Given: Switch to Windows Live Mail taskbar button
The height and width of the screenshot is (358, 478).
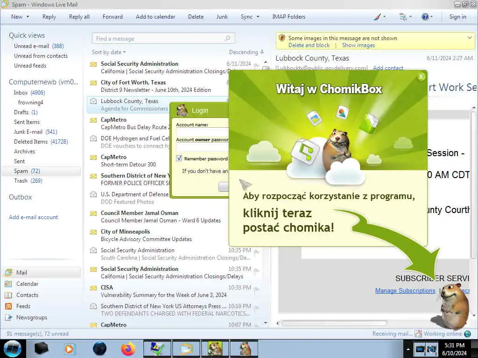Looking at the screenshot, I should pyautogui.click(x=186, y=349).
